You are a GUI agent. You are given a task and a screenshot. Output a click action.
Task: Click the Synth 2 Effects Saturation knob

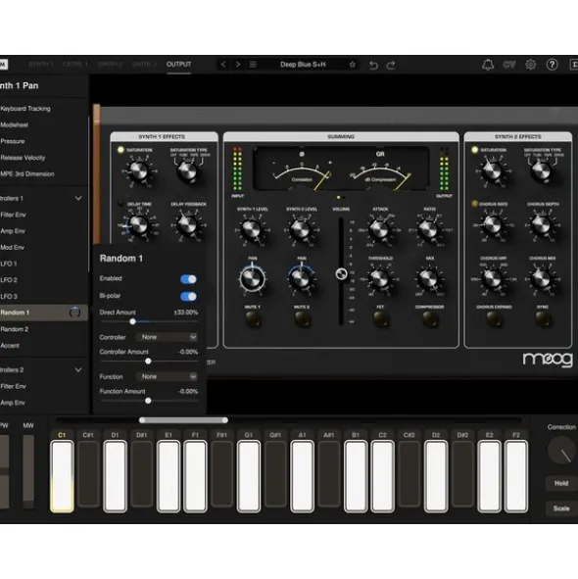(x=493, y=170)
